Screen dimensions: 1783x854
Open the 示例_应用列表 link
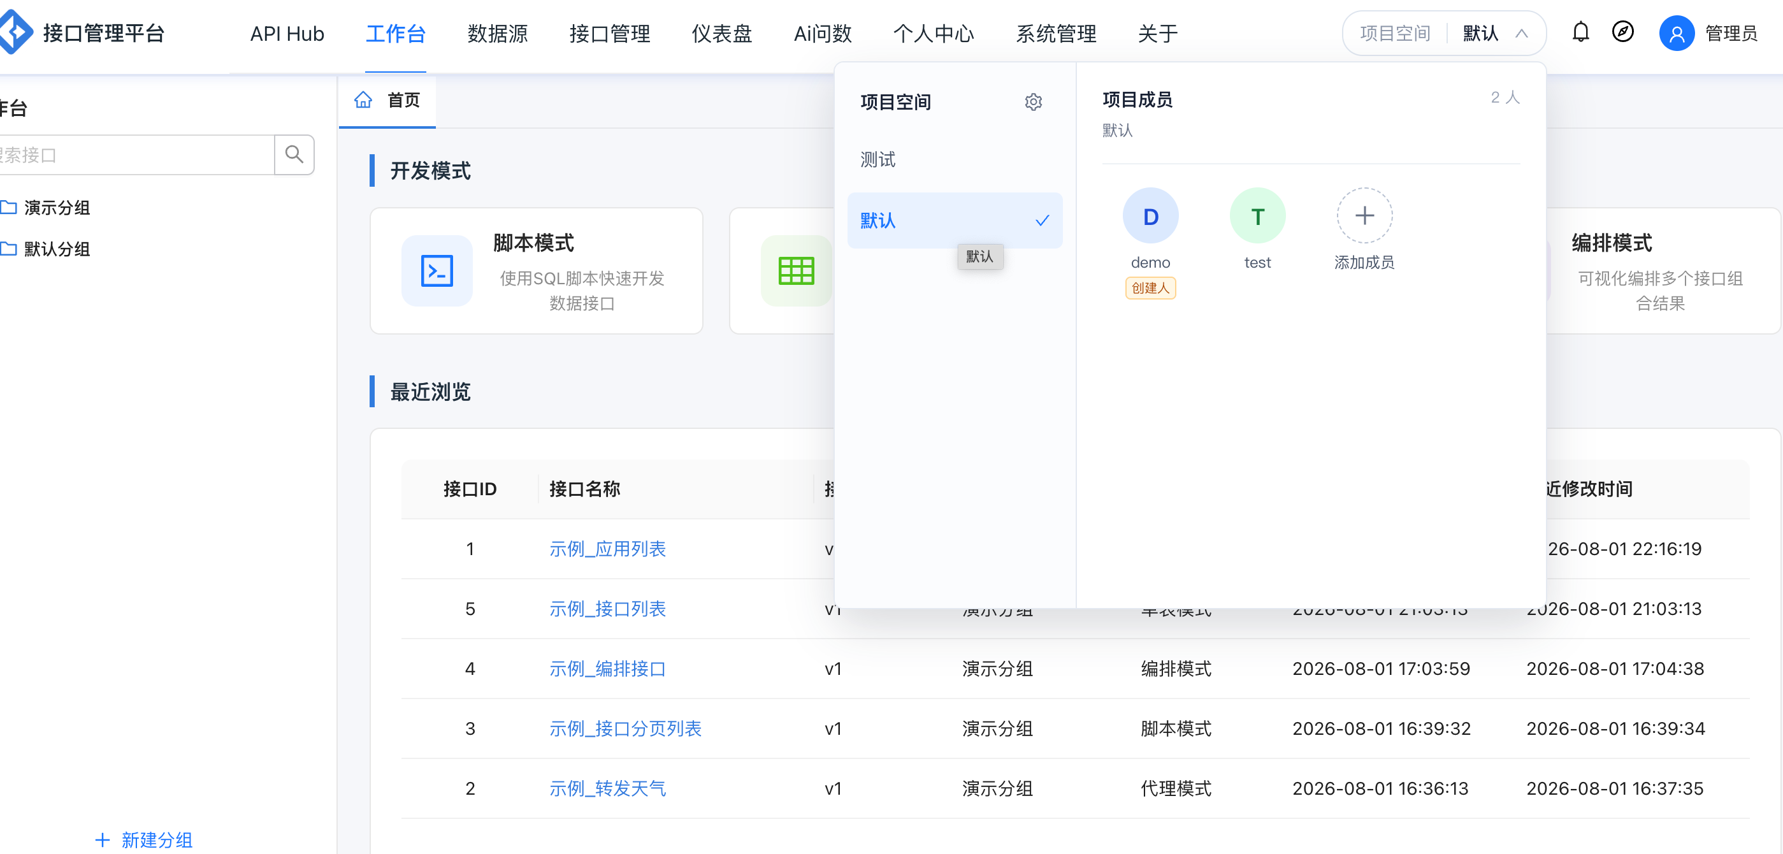(607, 549)
